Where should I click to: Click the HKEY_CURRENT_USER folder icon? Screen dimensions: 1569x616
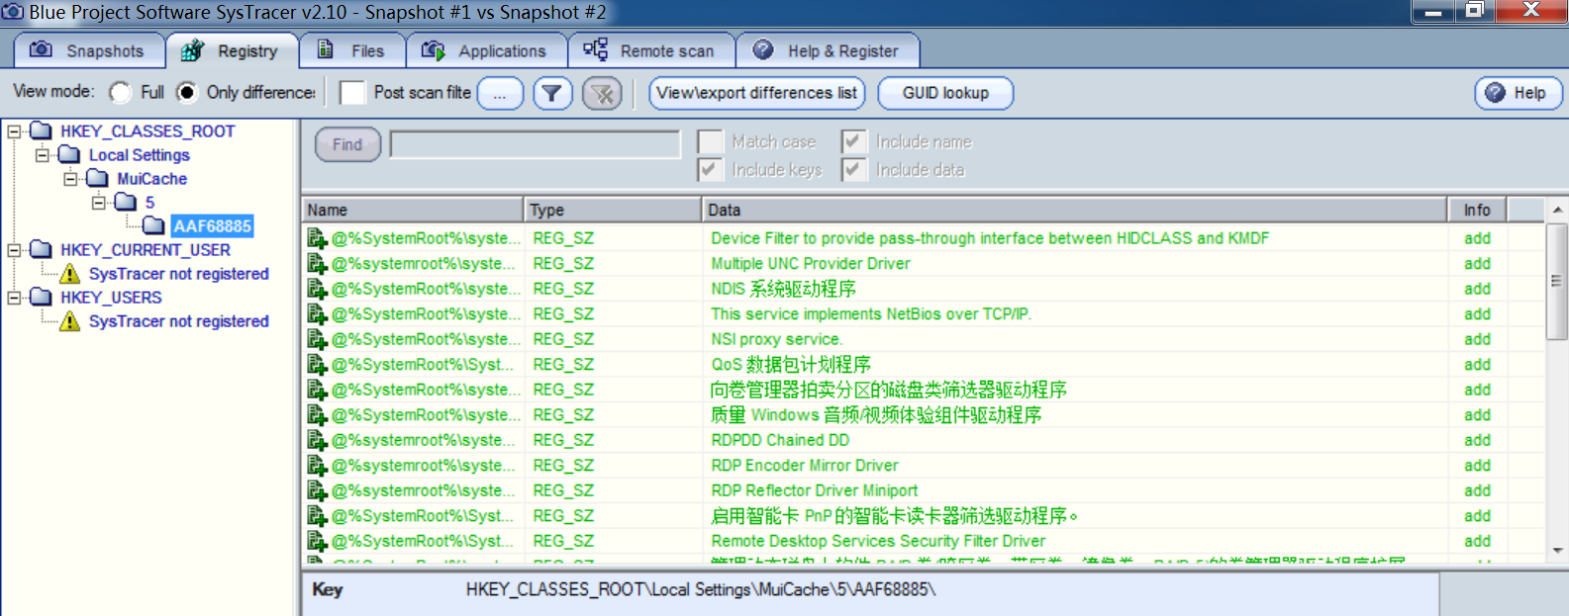pos(41,249)
